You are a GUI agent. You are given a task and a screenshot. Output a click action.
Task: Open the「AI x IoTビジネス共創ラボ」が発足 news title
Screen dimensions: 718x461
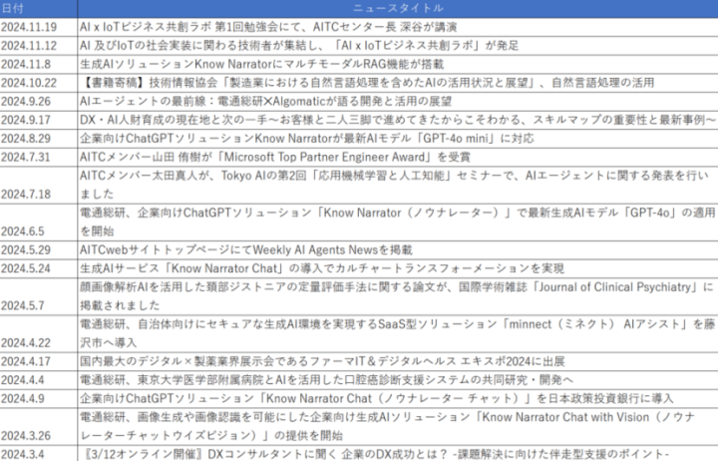pyautogui.click(x=288, y=46)
